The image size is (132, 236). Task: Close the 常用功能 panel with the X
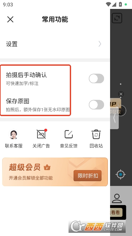[10, 19]
